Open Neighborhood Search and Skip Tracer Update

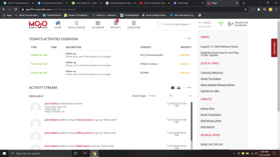pyautogui.click(x=219, y=54)
